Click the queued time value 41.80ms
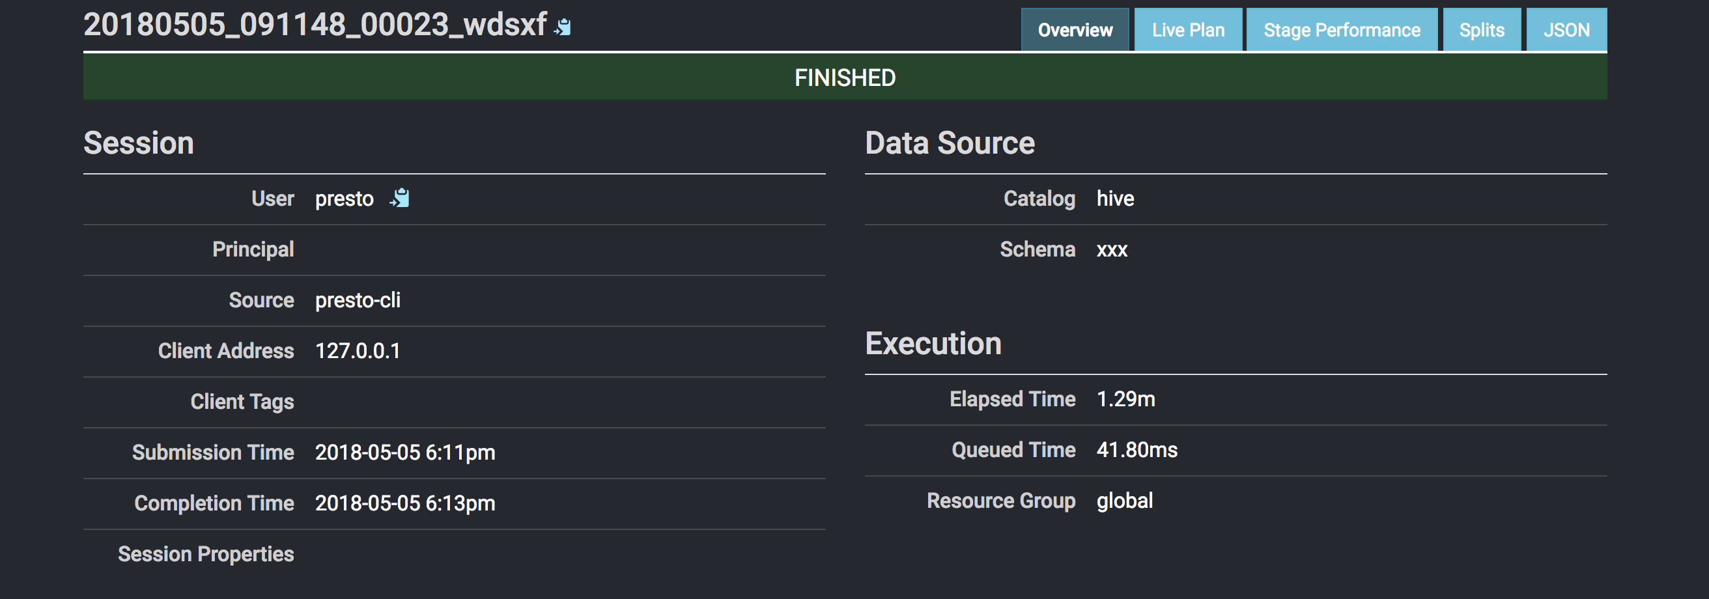The image size is (1709, 599). (x=1137, y=451)
